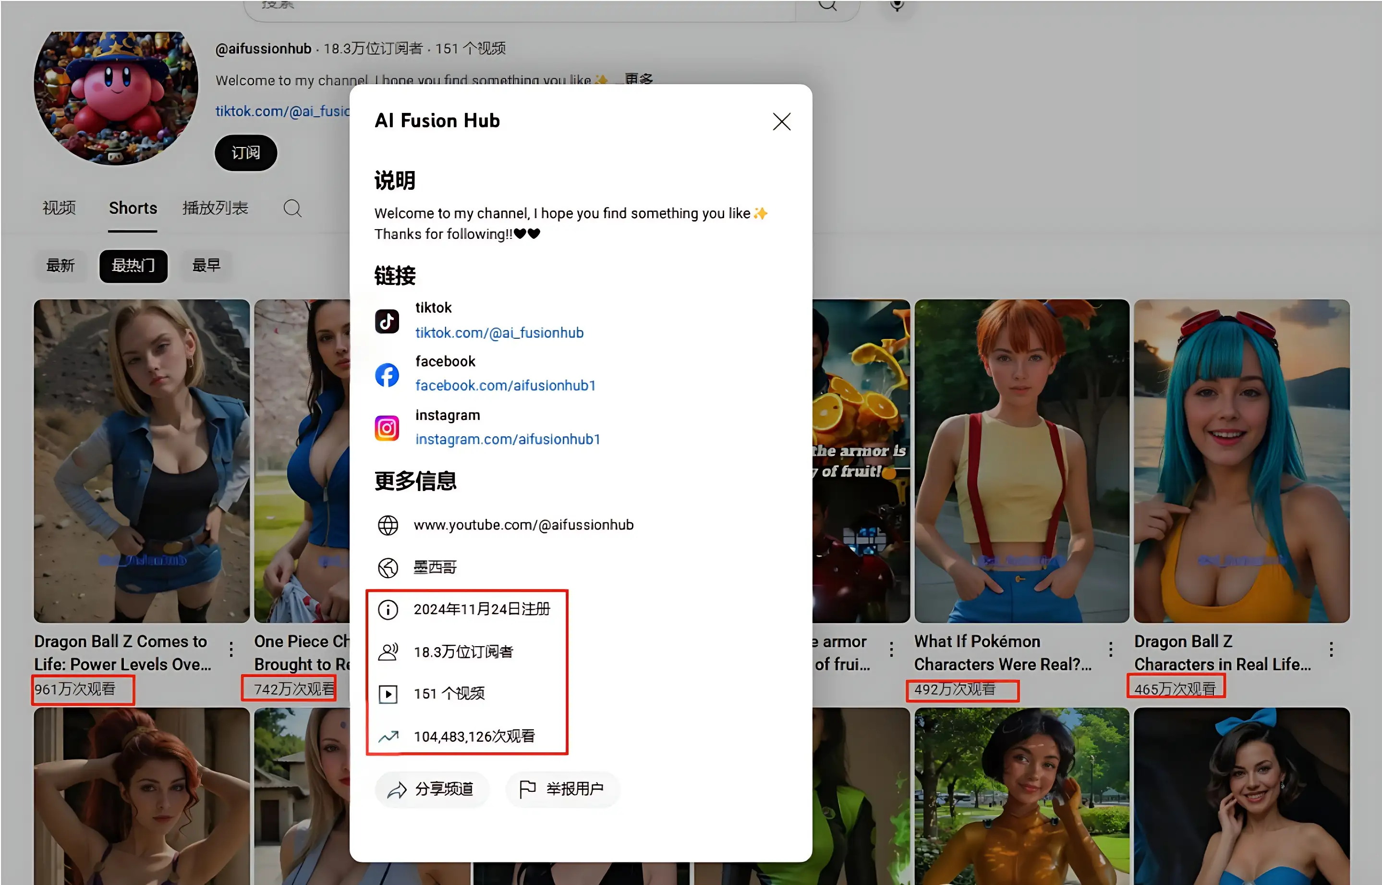Screen dimensions: 1382x885
Task: Click the channel search magnifier icon
Action: point(292,208)
